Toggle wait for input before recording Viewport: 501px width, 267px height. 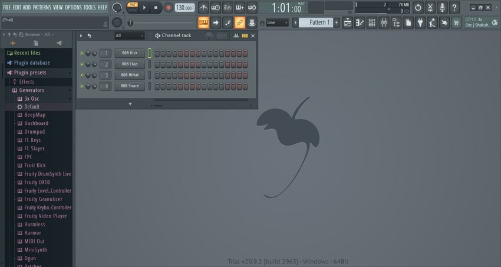pos(216,7)
